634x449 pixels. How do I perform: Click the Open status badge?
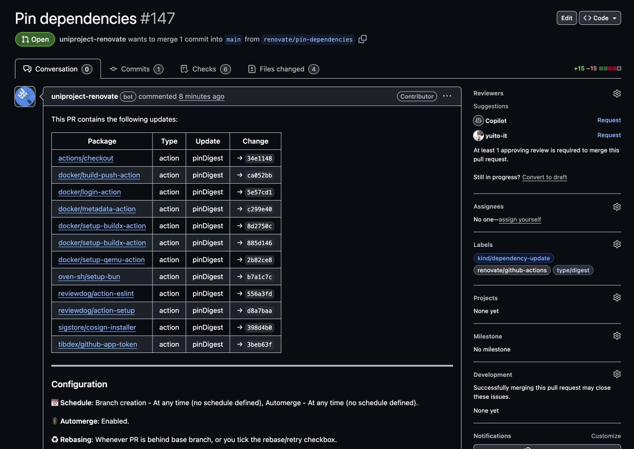click(35, 39)
